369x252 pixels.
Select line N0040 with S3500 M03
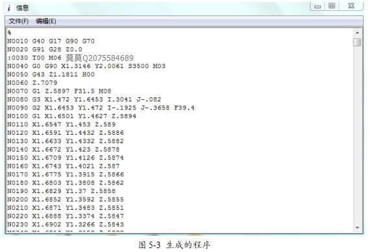[86, 66]
